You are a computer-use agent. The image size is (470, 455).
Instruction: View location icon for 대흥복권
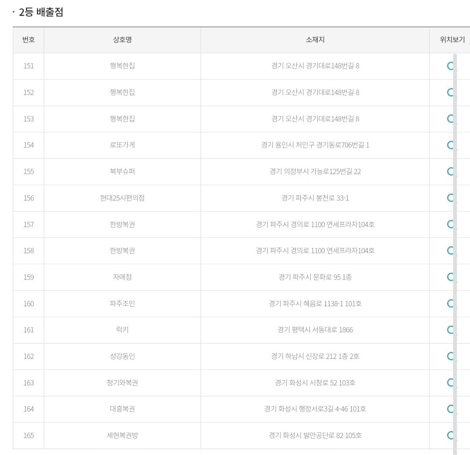tap(450, 409)
